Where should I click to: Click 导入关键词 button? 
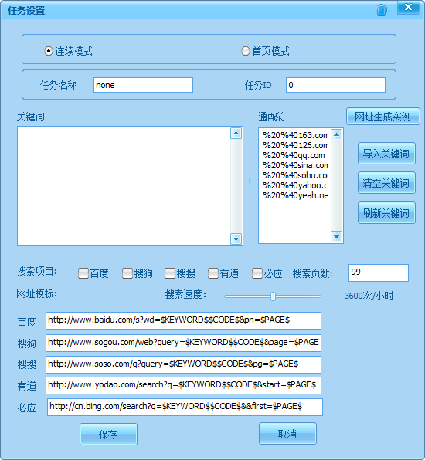[386, 153]
